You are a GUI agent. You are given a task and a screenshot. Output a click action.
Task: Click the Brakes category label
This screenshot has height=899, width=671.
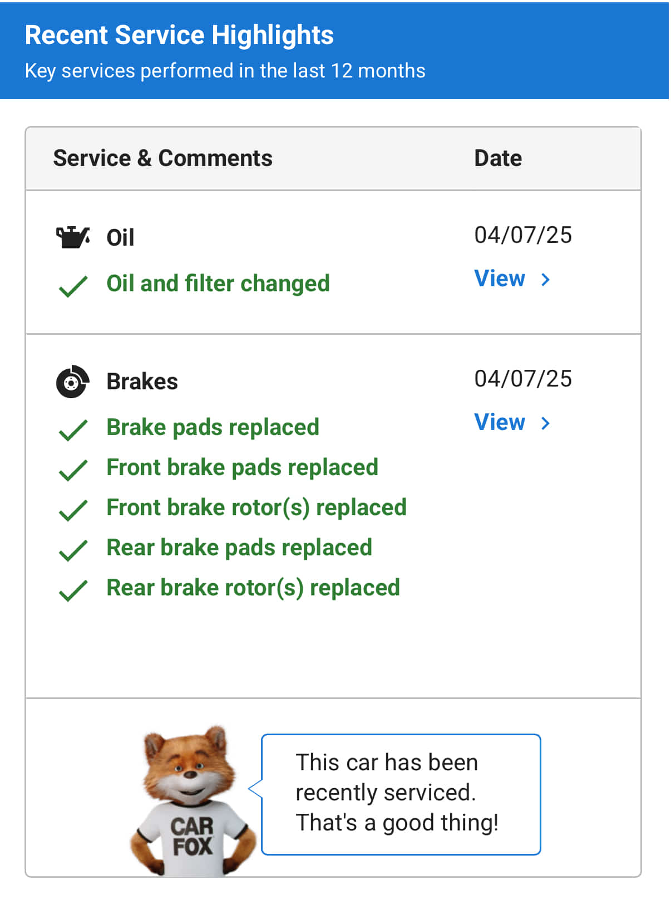[142, 382]
